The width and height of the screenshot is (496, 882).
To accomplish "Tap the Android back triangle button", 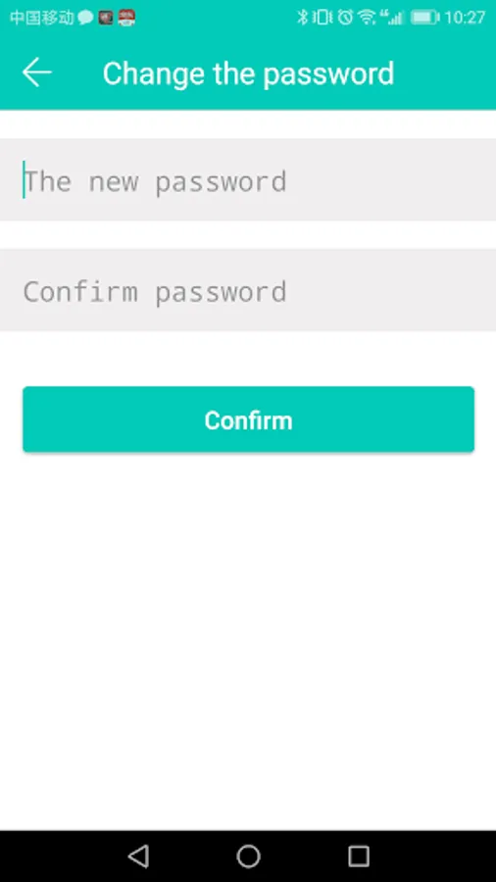I will 138,857.
